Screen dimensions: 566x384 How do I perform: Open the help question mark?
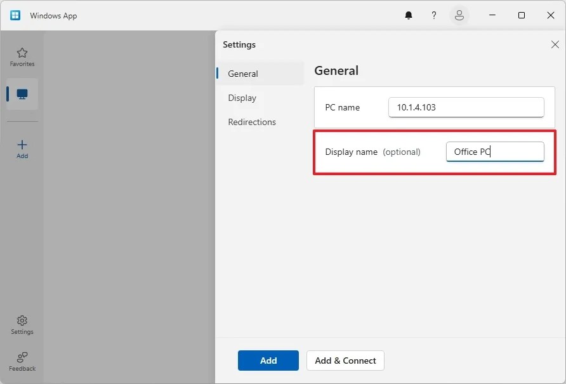433,15
